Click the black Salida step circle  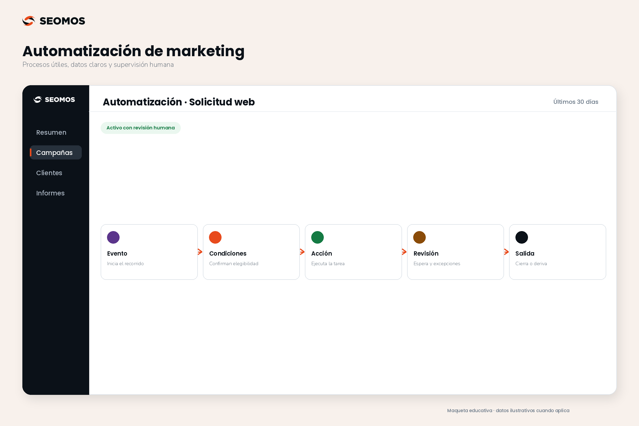[x=522, y=237]
